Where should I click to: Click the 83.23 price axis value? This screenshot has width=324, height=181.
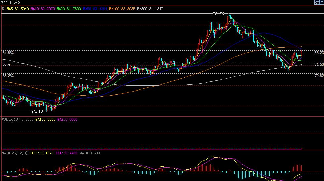[319, 53]
